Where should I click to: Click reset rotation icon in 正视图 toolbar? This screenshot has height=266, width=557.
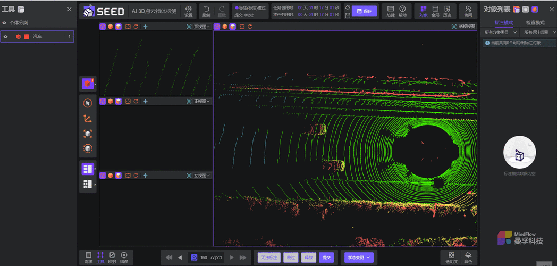tap(136, 102)
